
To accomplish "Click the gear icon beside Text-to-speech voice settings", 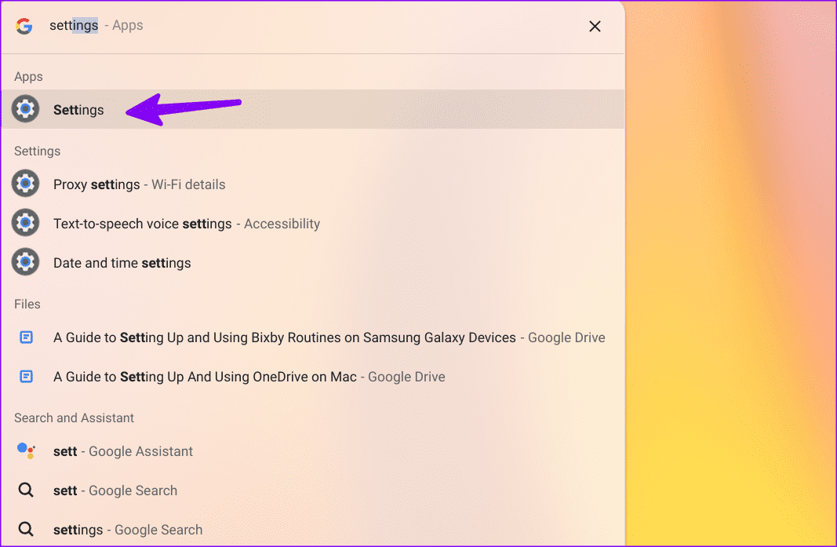I will coord(26,223).
